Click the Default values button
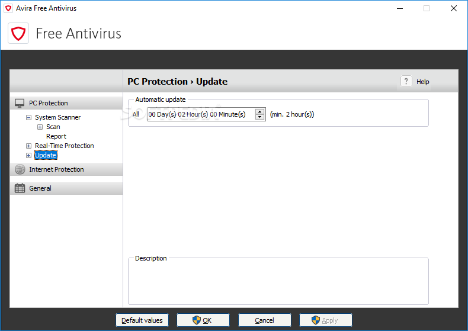Image resolution: width=468 pixels, height=331 pixels. pos(142,320)
